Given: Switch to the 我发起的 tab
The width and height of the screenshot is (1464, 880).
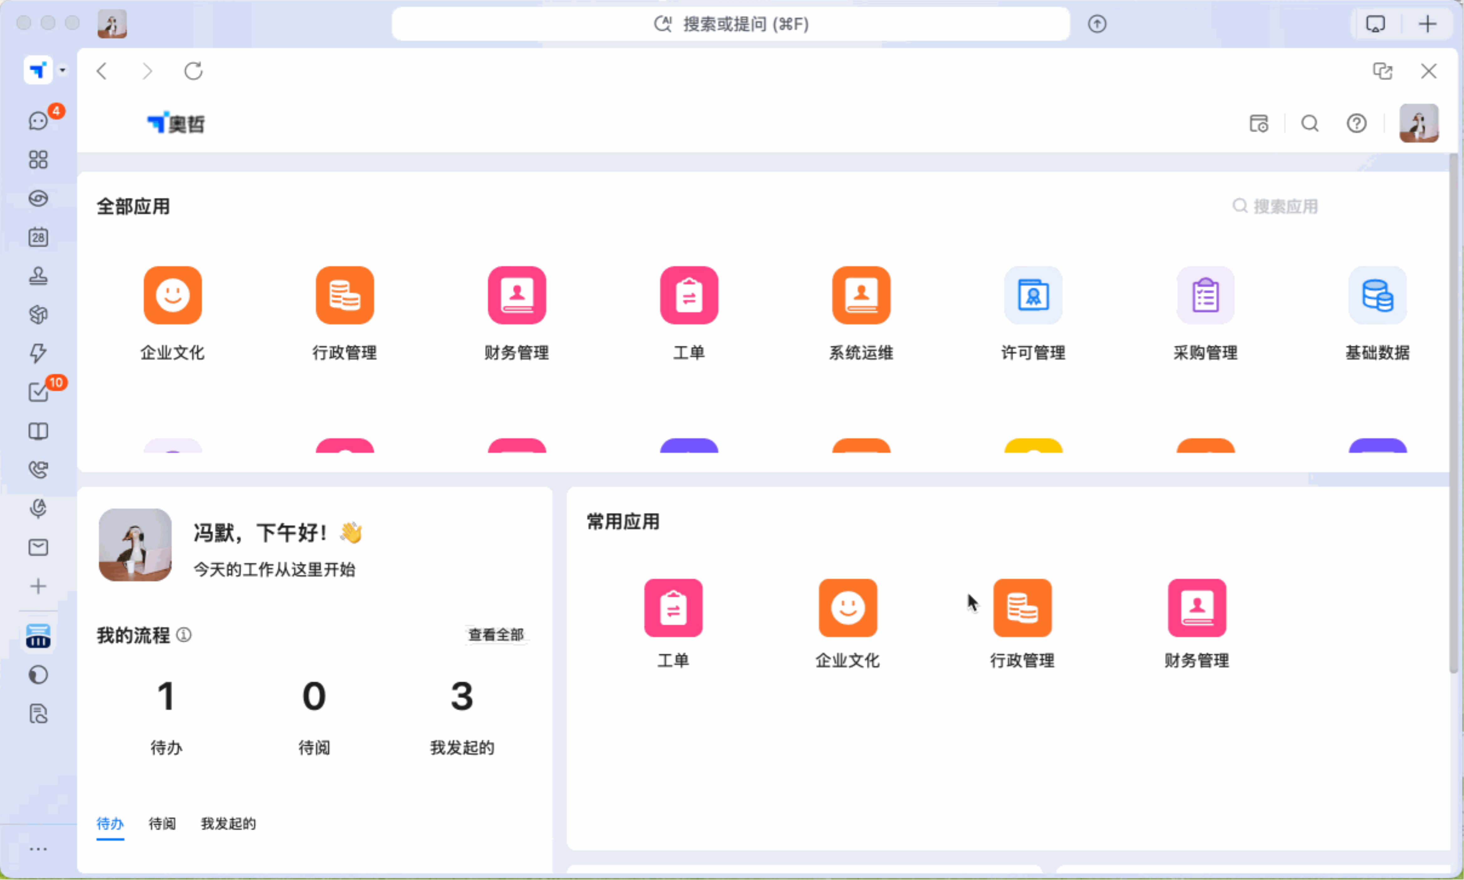Looking at the screenshot, I should click(228, 824).
